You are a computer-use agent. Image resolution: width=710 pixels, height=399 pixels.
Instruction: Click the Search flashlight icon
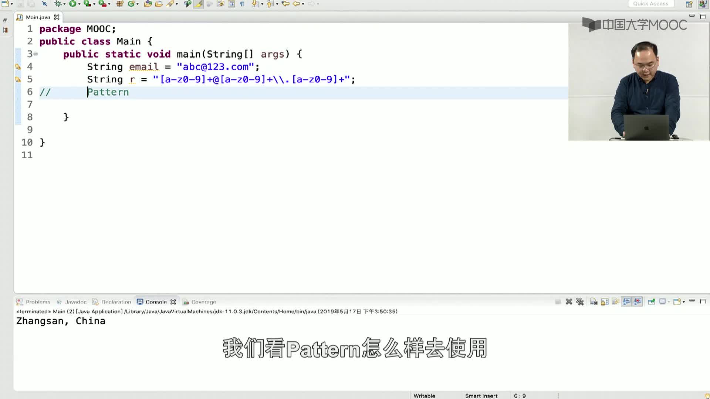click(170, 4)
